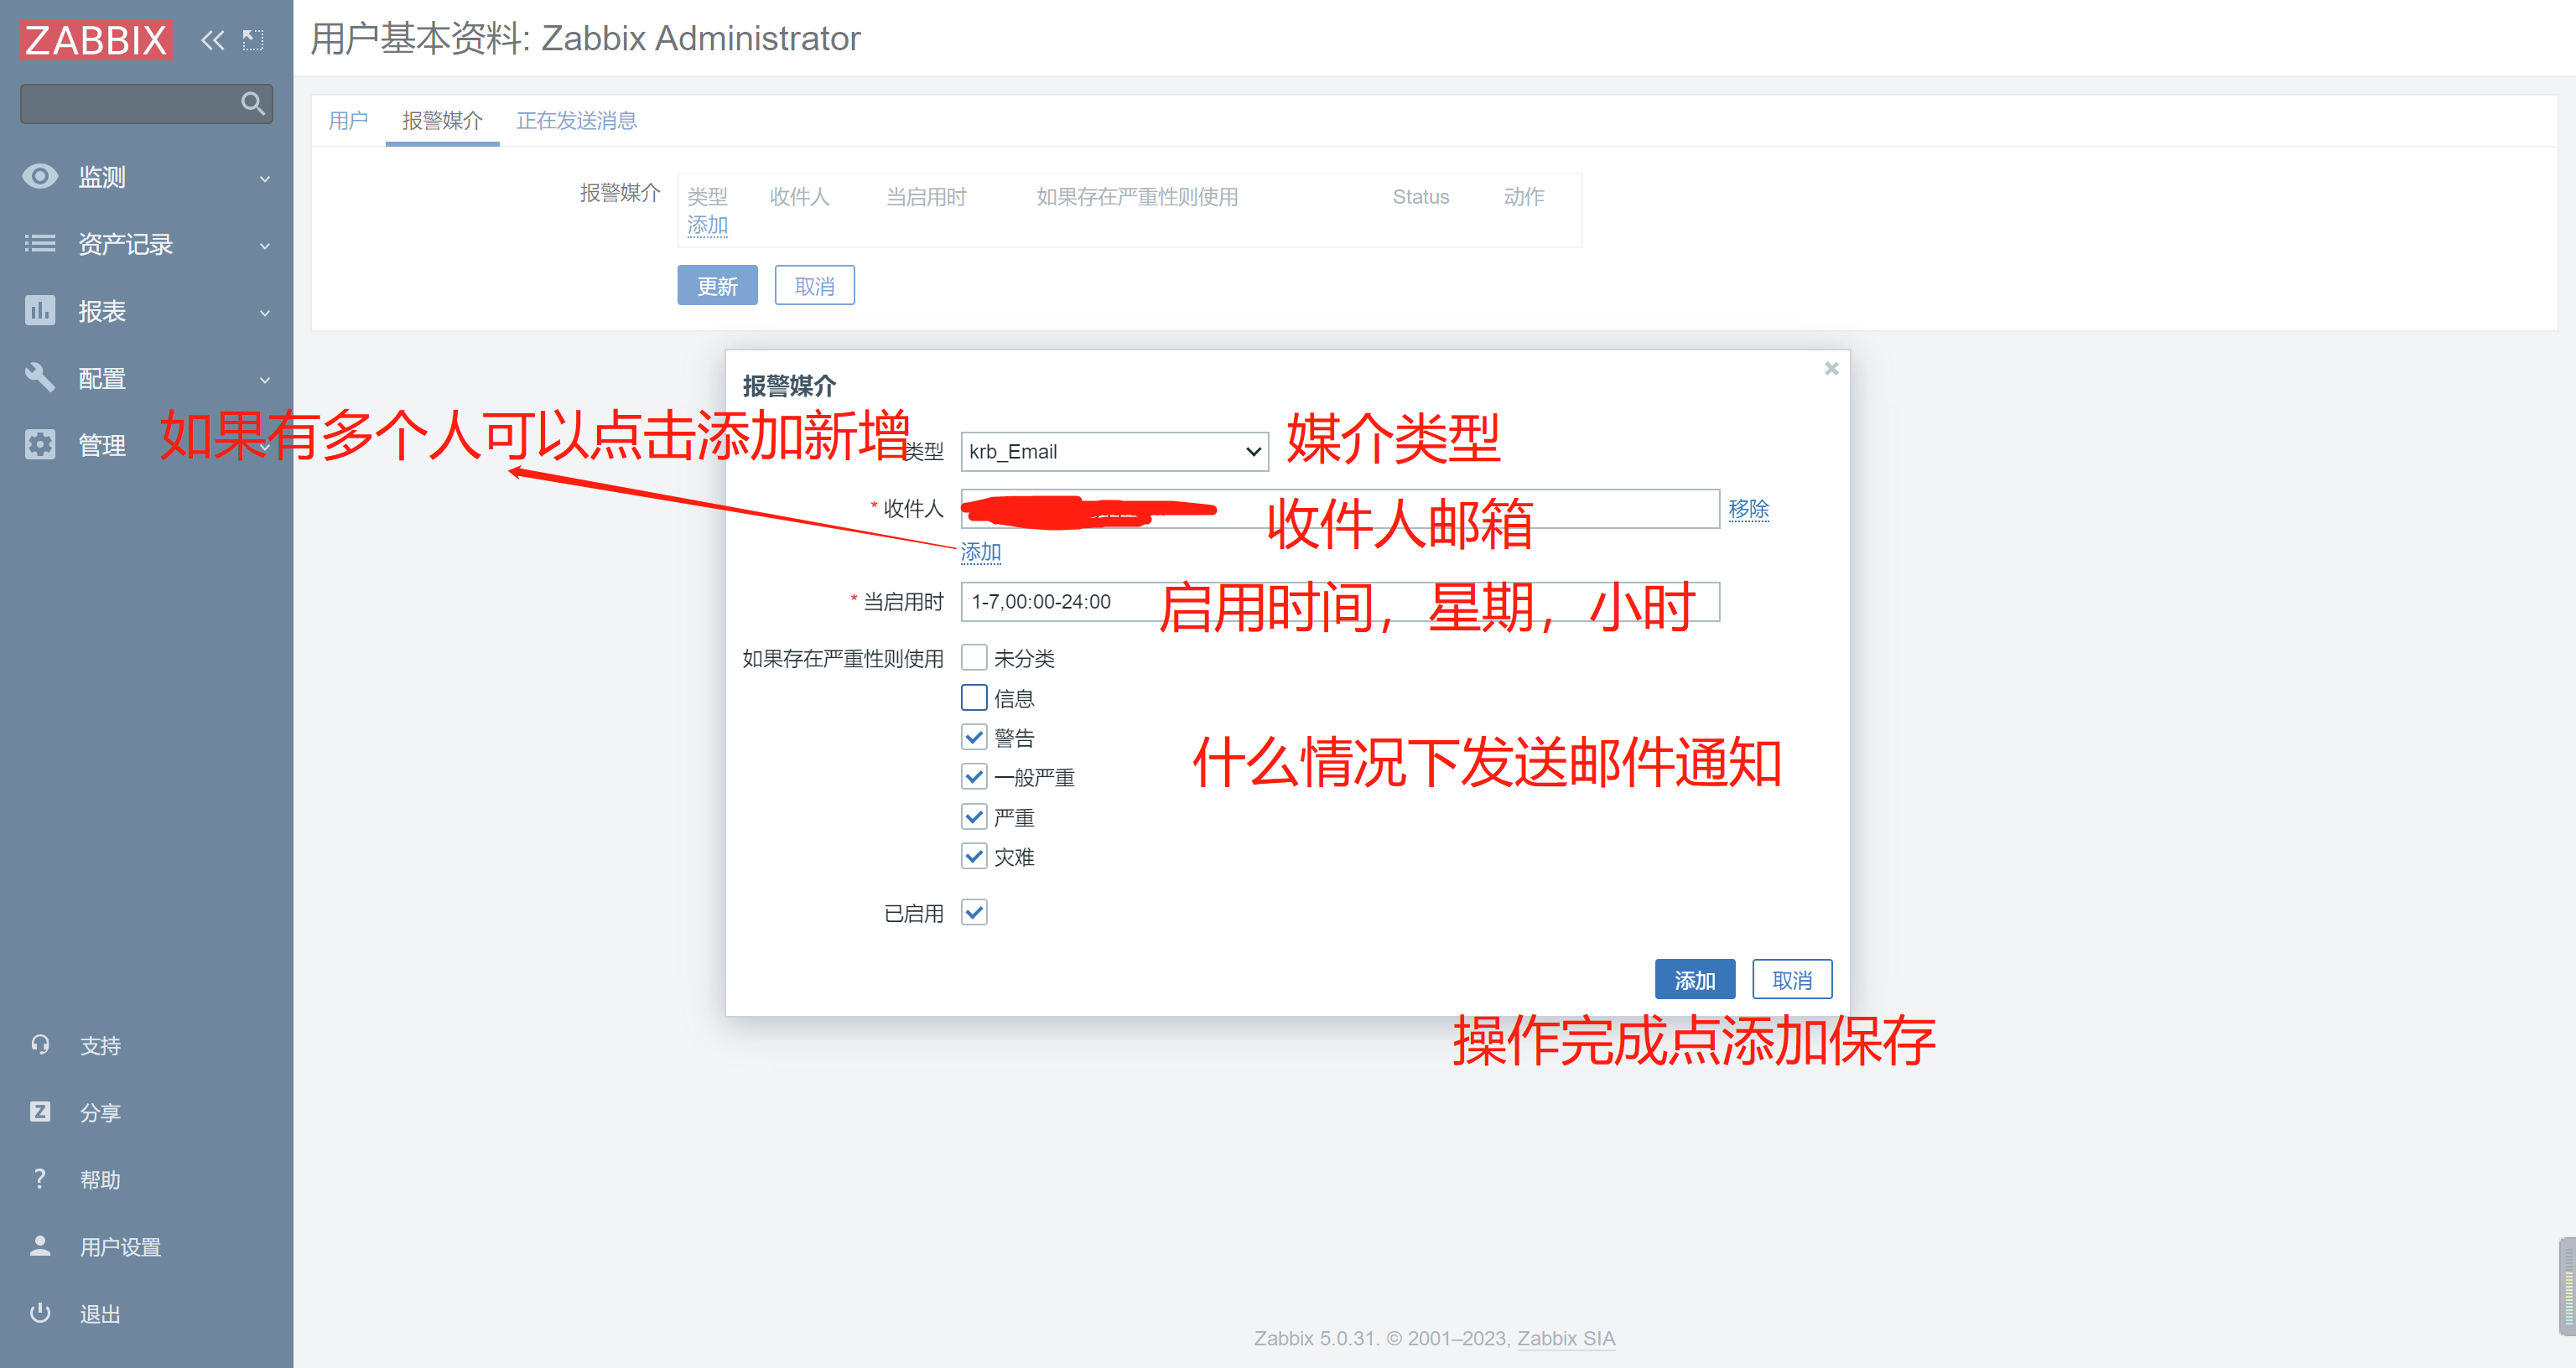Image resolution: width=2576 pixels, height=1368 pixels.
Task: Expand the 报表 menu chevron
Action: coord(265,313)
